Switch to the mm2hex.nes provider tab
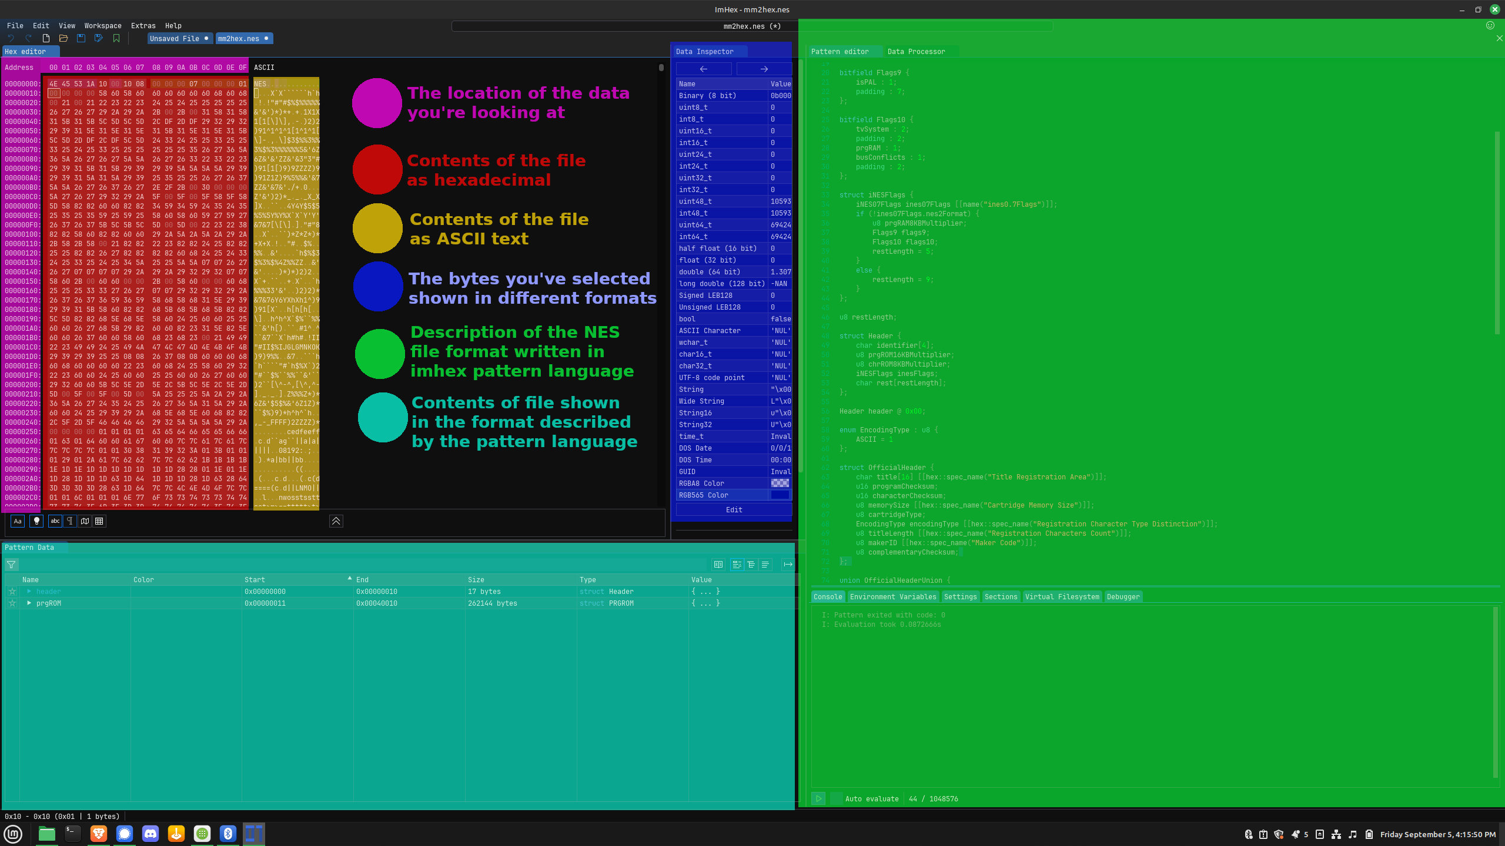Viewport: 1505px width, 846px height. [x=243, y=39]
